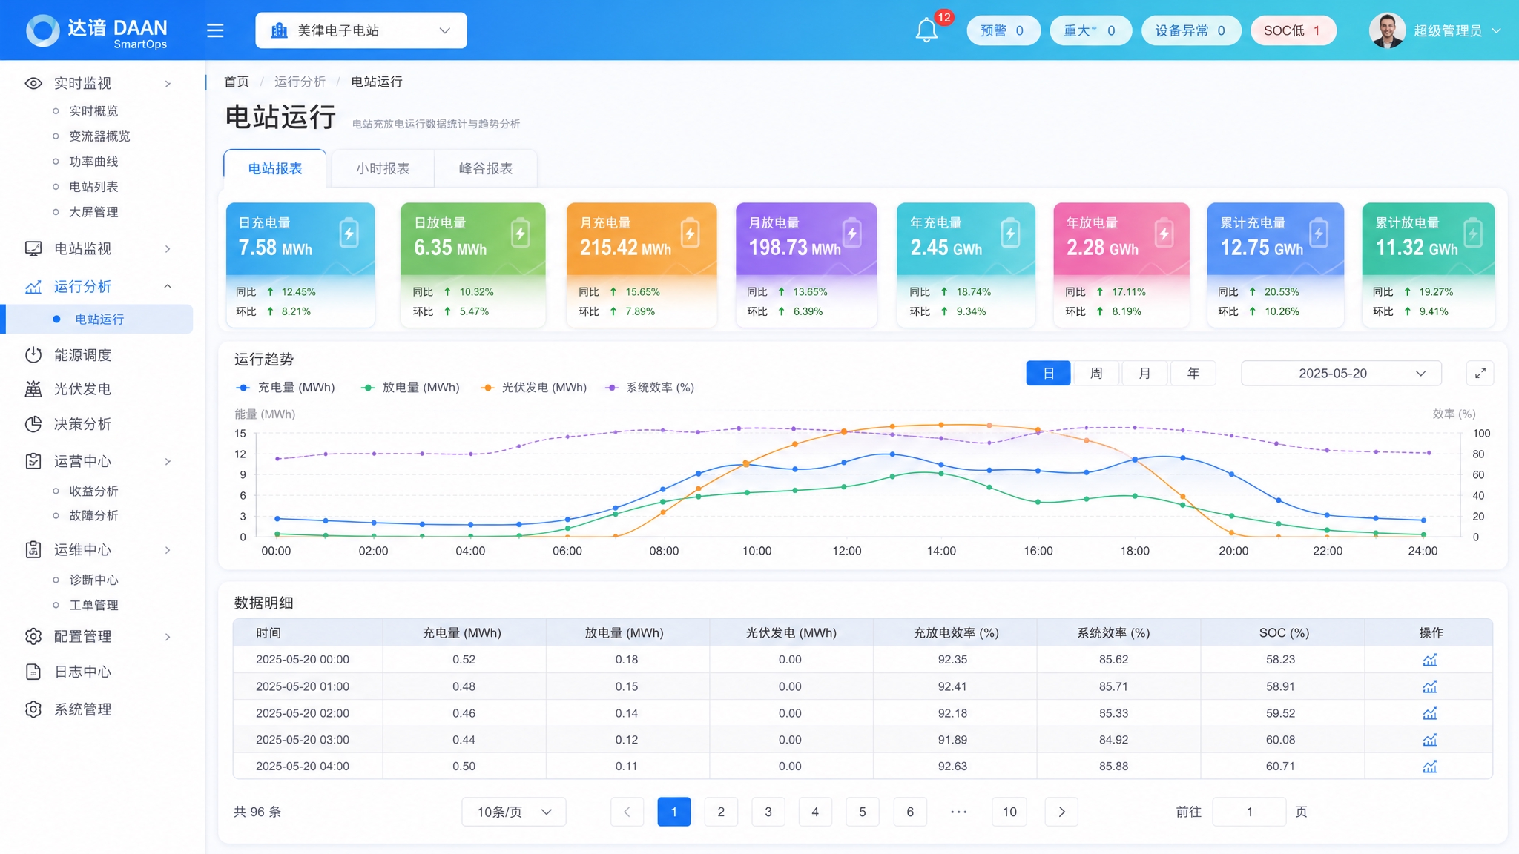Switch to the 小时报表 tab
1519x854 pixels.
click(383, 169)
